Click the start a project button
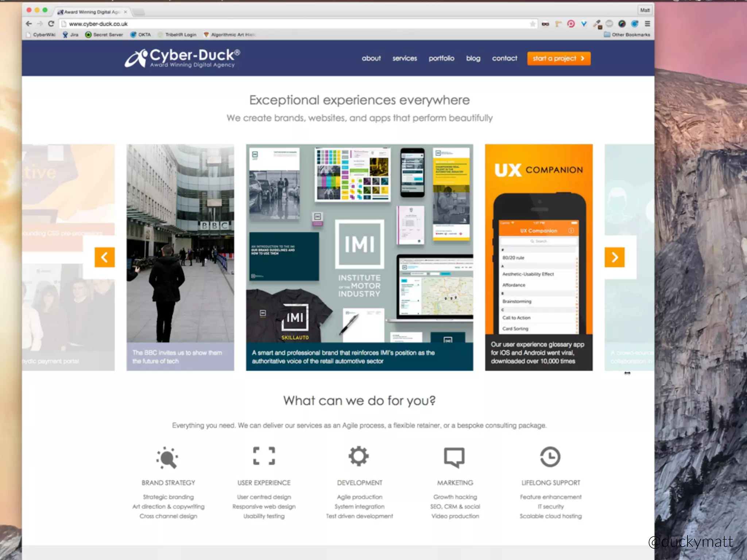 coord(558,58)
